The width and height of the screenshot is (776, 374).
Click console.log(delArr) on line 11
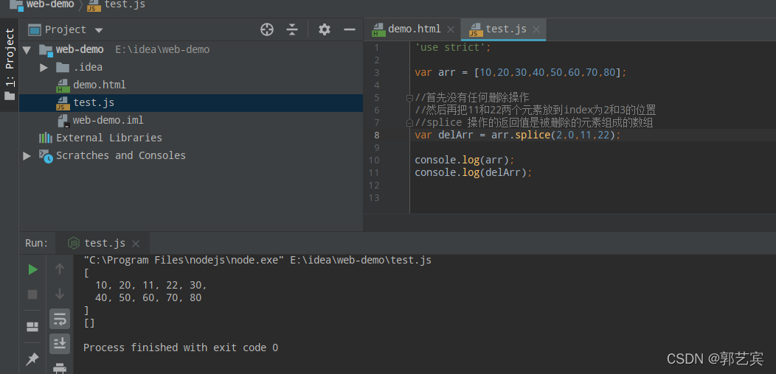point(474,172)
